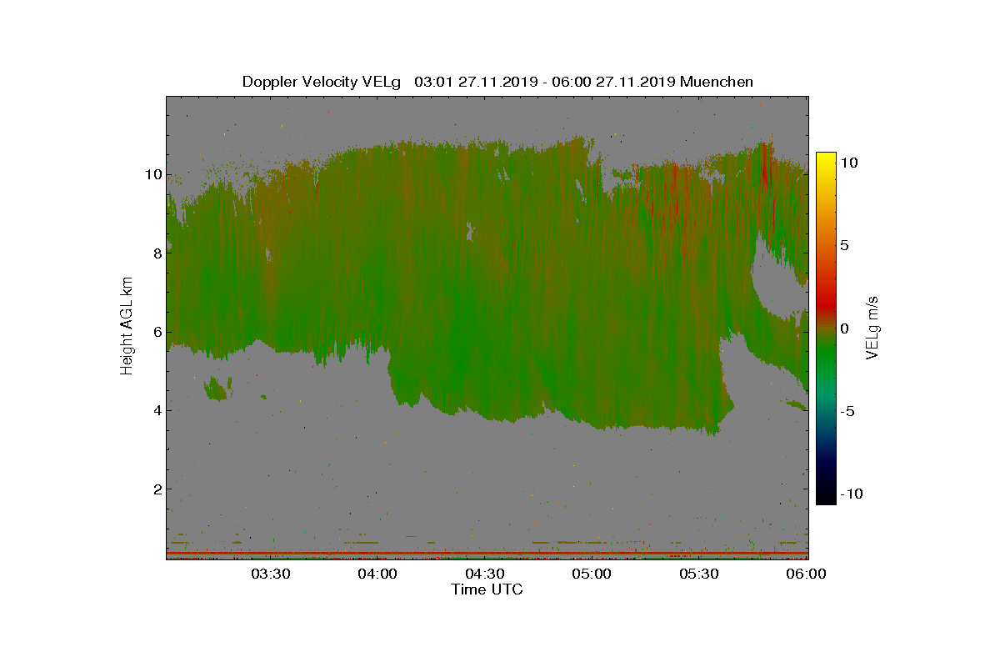Click the red ground-level echo band
Viewport: 1000px width, 667px height.
pyautogui.click(x=487, y=553)
